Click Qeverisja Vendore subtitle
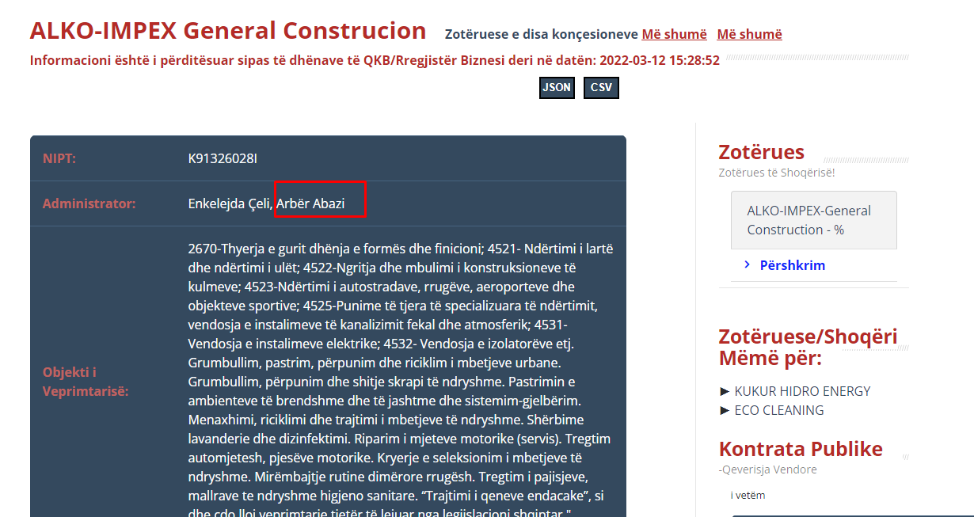 pos(767,469)
